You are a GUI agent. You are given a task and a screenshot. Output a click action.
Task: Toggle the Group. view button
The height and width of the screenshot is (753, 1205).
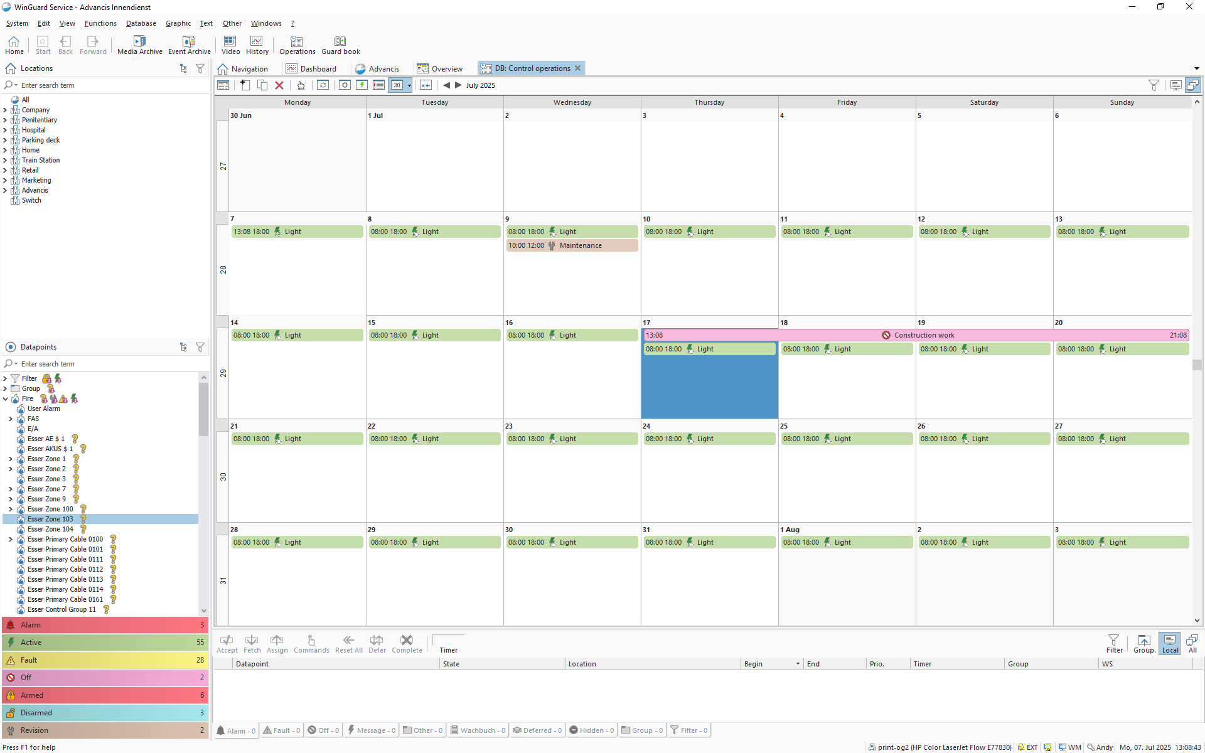[1143, 643]
